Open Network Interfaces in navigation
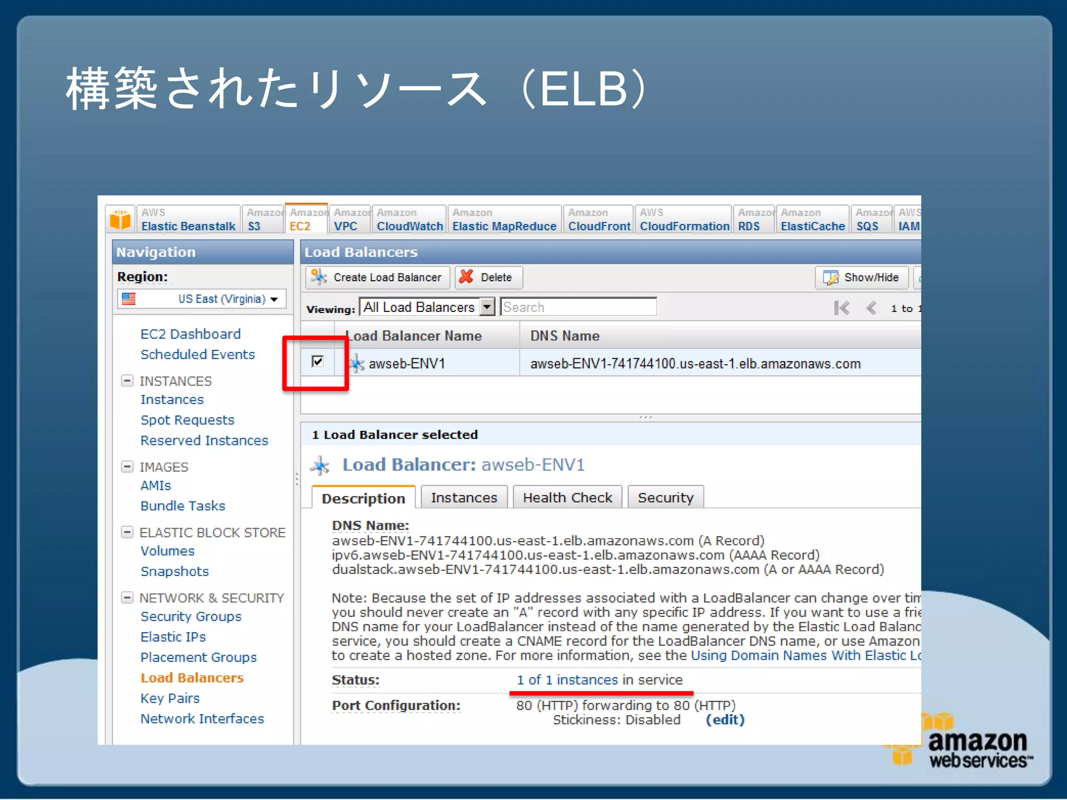 point(202,719)
